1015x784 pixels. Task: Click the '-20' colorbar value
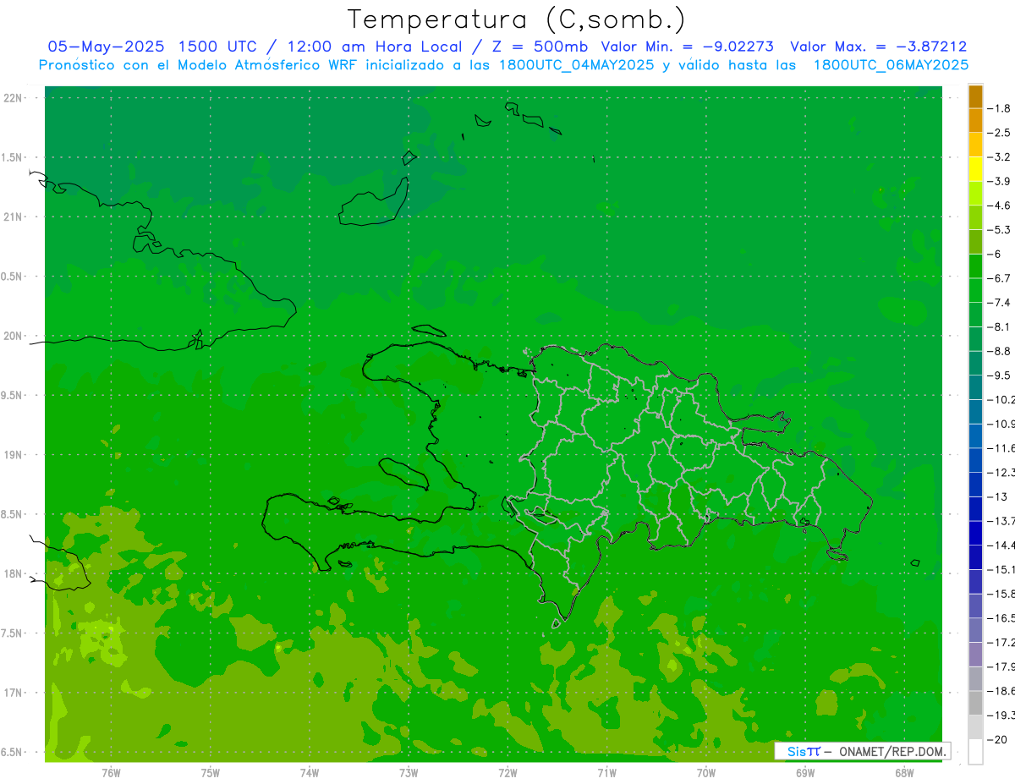[x=996, y=739]
